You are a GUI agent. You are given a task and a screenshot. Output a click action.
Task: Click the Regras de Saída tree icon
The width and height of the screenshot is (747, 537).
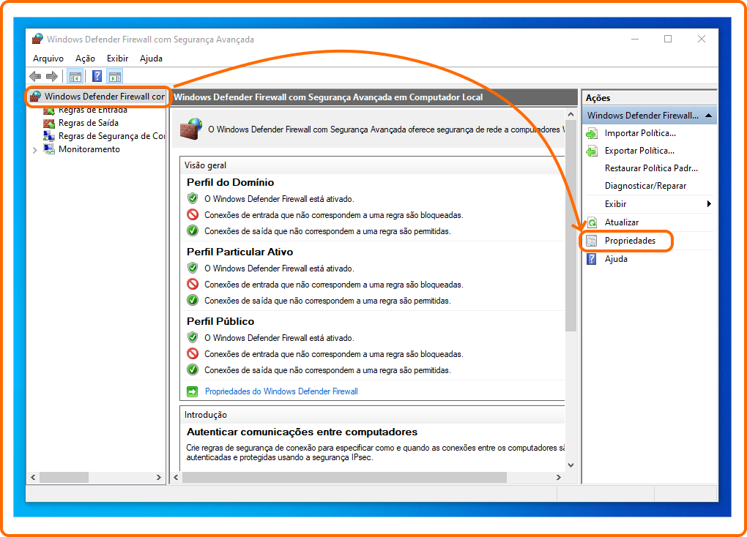tap(49, 123)
